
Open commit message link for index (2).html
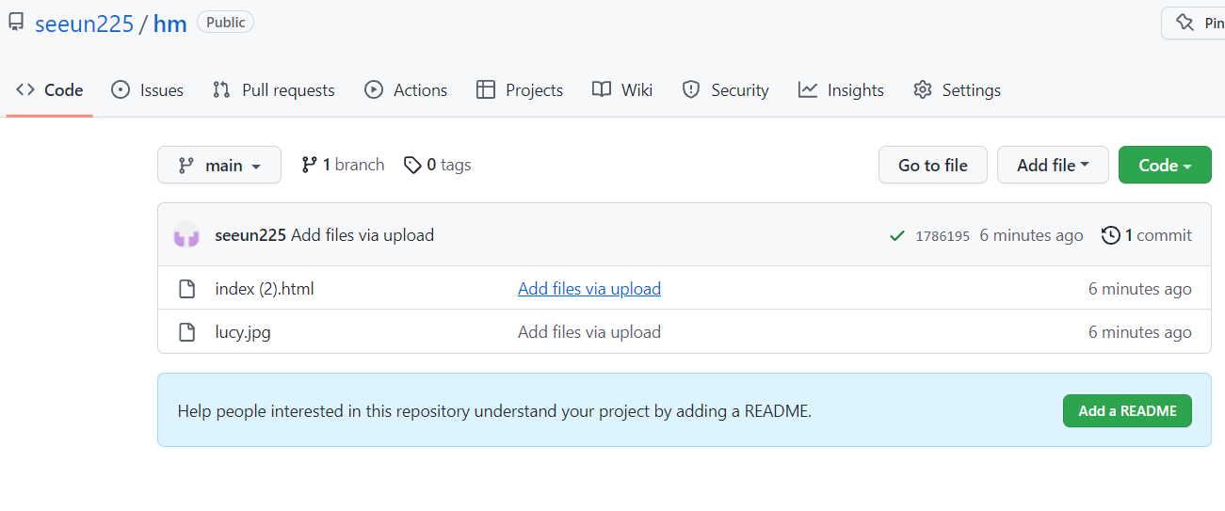click(589, 289)
